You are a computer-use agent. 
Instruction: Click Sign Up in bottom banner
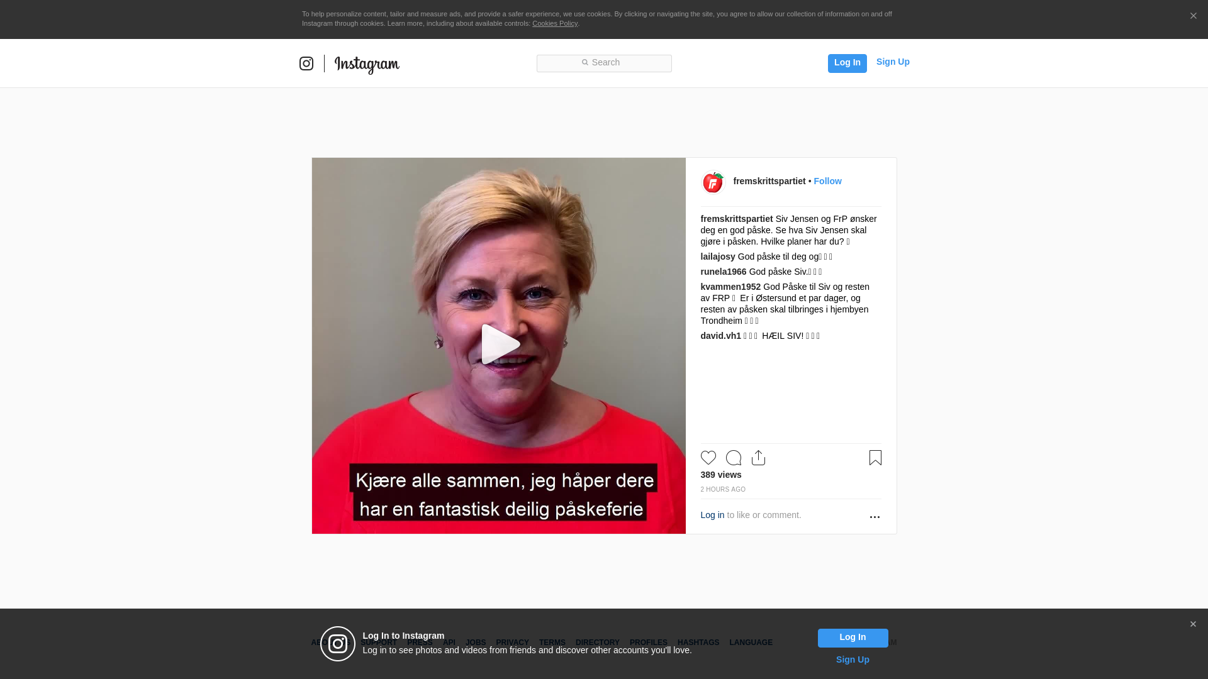[853, 660]
